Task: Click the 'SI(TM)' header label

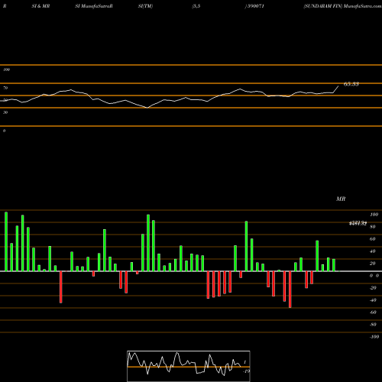Action: tap(145, 6)
